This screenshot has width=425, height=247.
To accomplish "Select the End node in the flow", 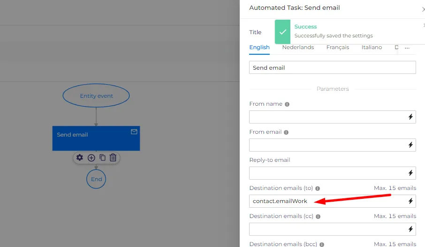I will pyautogui.click(x=96, y=179).
